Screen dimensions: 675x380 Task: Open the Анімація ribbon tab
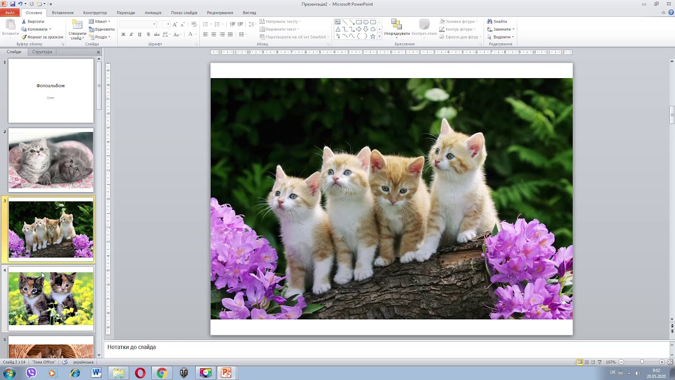point(153,13)
